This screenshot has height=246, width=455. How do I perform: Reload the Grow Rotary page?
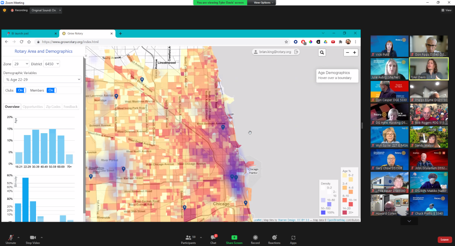point(22,42)
